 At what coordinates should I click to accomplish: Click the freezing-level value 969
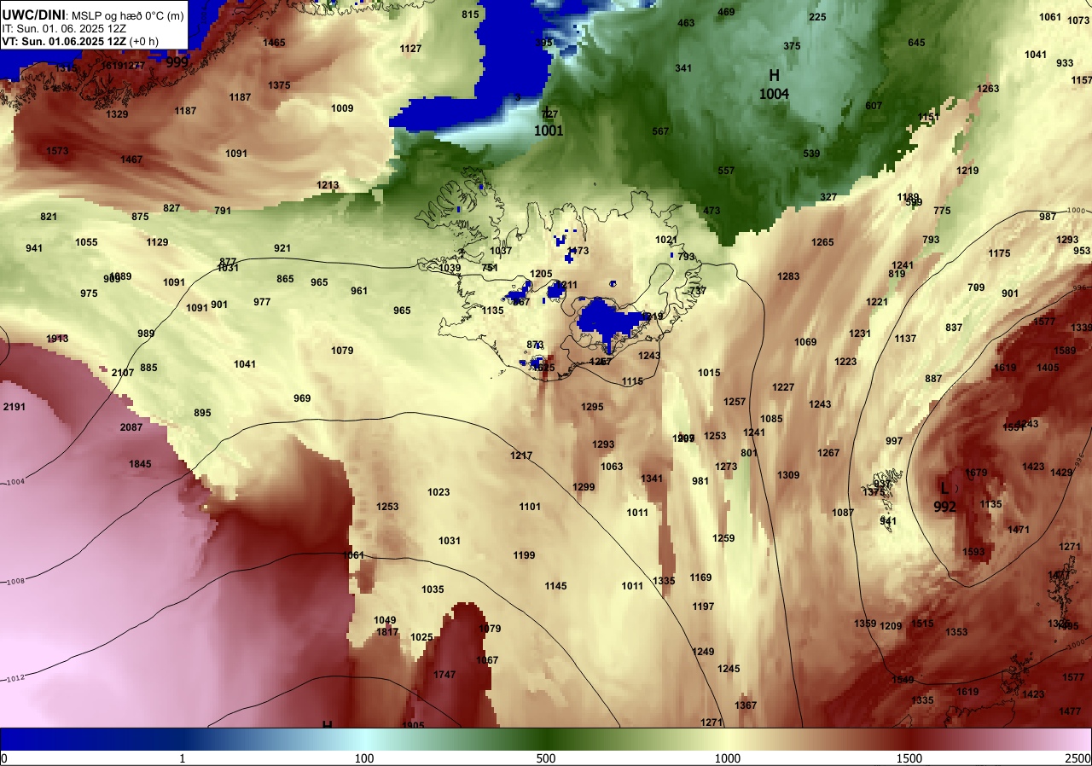302,398
